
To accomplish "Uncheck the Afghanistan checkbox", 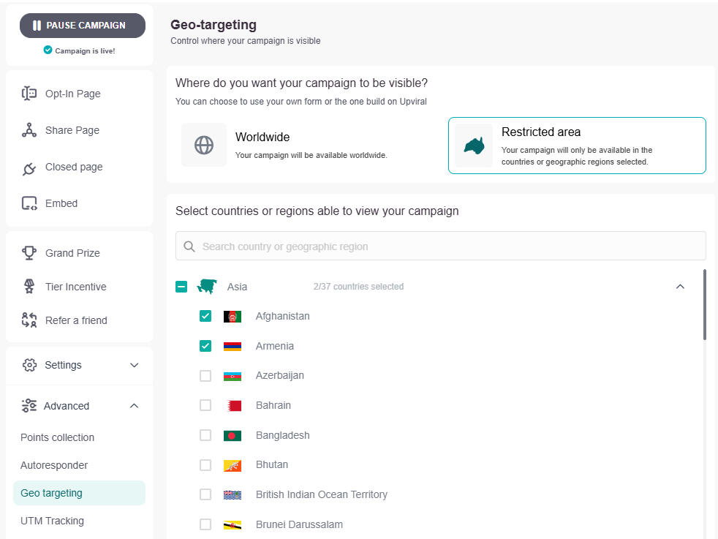I will pos(205,316).
